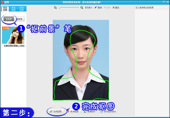Image resolution: width=170 pixels, height=118 pixels.
Task: Click the 抠前景 tutorial sample thumbnail
Action: (x=13, y=35)
